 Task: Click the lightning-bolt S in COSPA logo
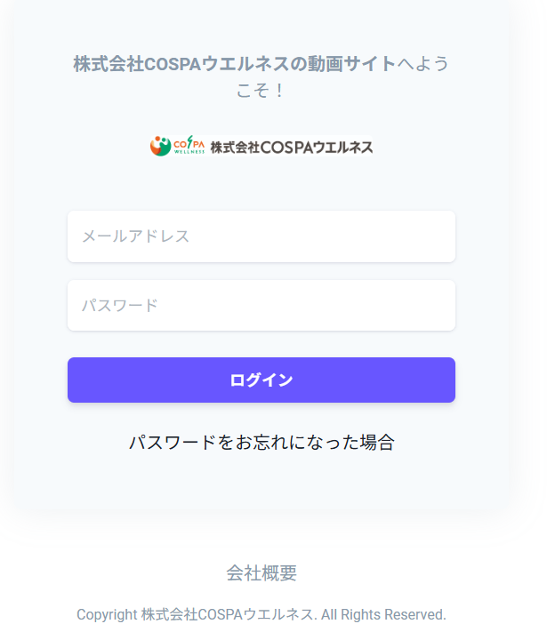click(x=189, y=142)
